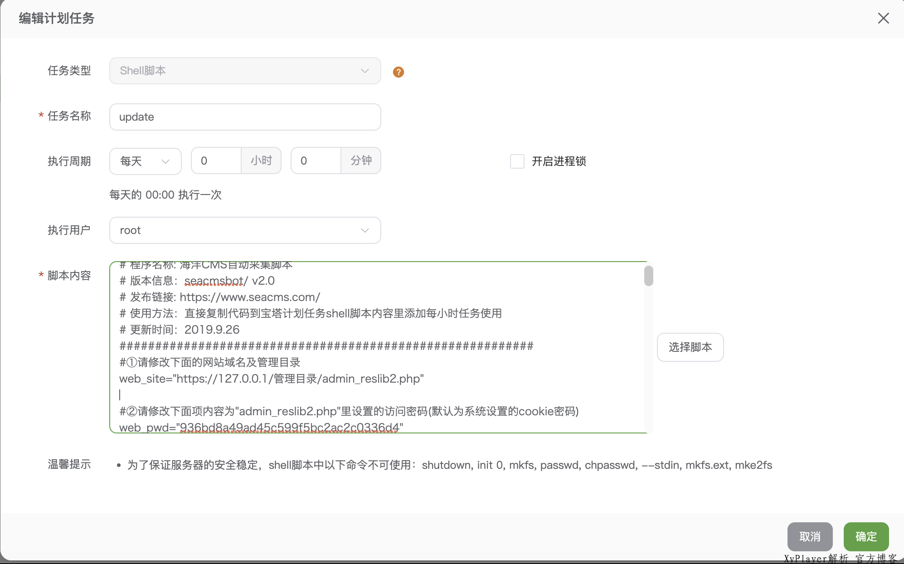Expand the 每天 execution cycle dropdown
Screen dimensions: 904x564
[145, 161]
